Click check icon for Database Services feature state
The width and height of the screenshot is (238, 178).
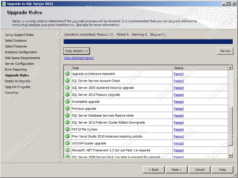67,115
